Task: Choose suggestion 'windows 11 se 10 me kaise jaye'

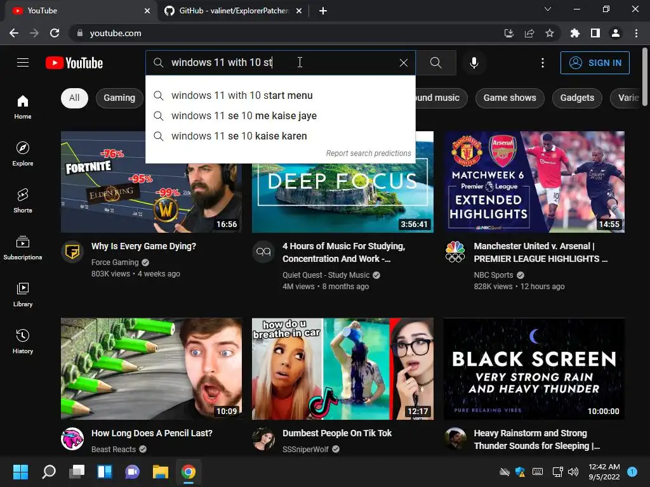Action: coord(280,115)
